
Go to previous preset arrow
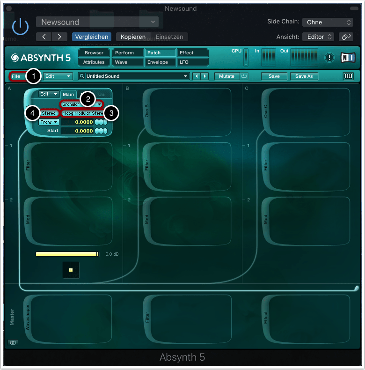click(x=44, y=37)
